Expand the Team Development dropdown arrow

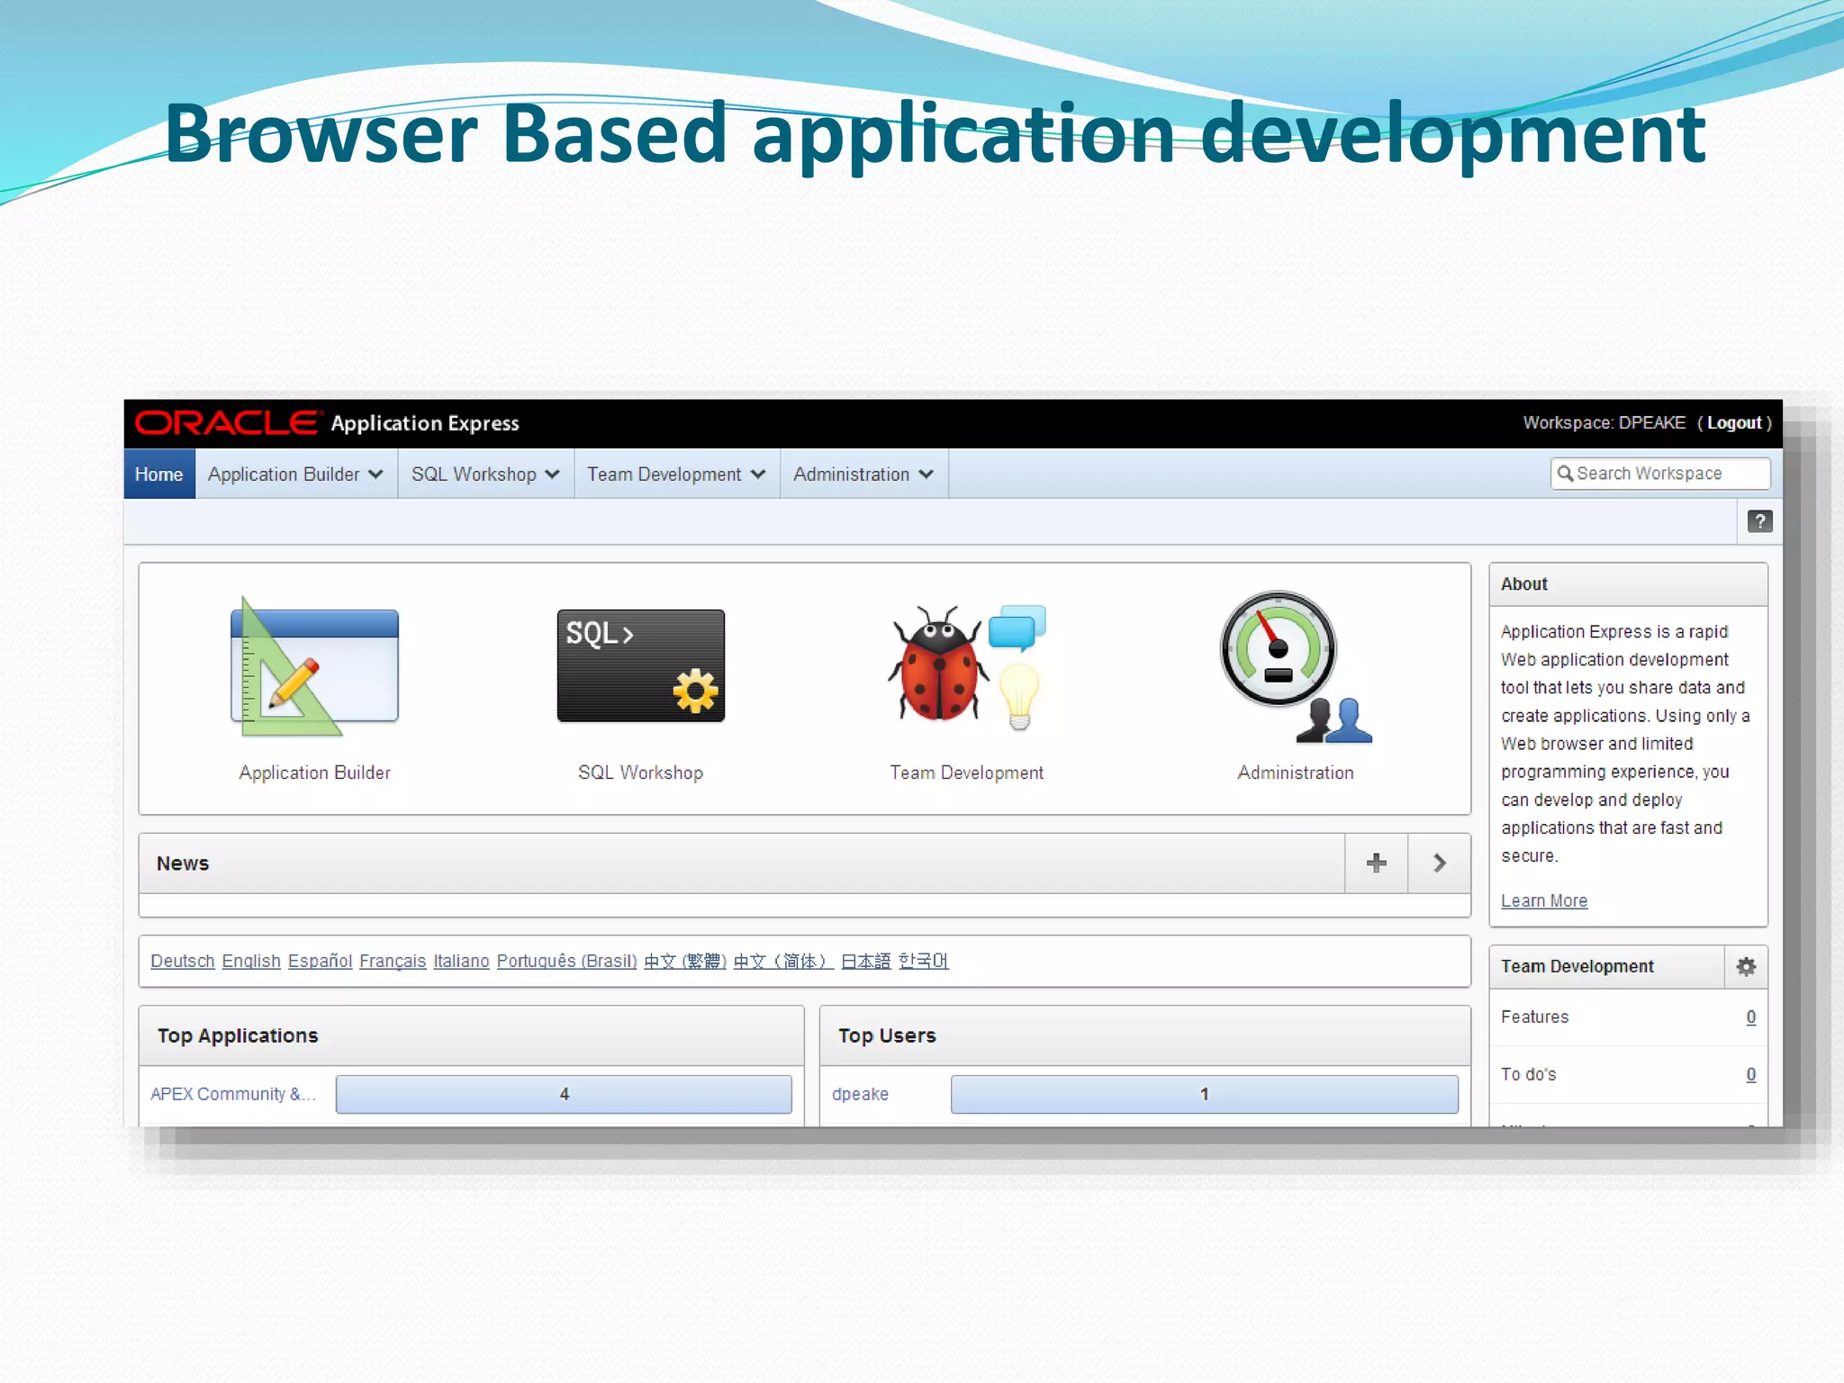tap(758, 475)
